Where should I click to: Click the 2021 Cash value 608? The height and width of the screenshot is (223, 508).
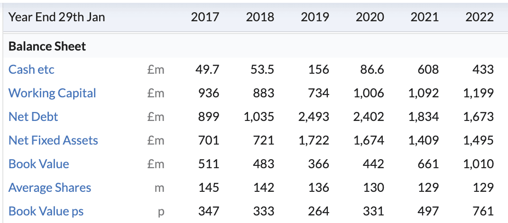(428, 69)
